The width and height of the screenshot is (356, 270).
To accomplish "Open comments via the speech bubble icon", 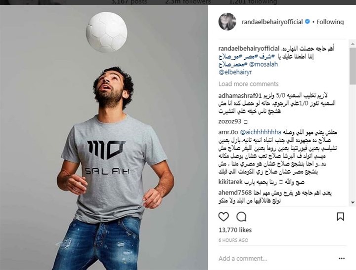I will [x=241, y=217].
